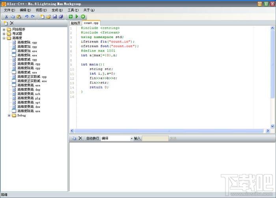Select file 高精度加.exe in tree
276x198 pixels.
[x=27, y=51]
